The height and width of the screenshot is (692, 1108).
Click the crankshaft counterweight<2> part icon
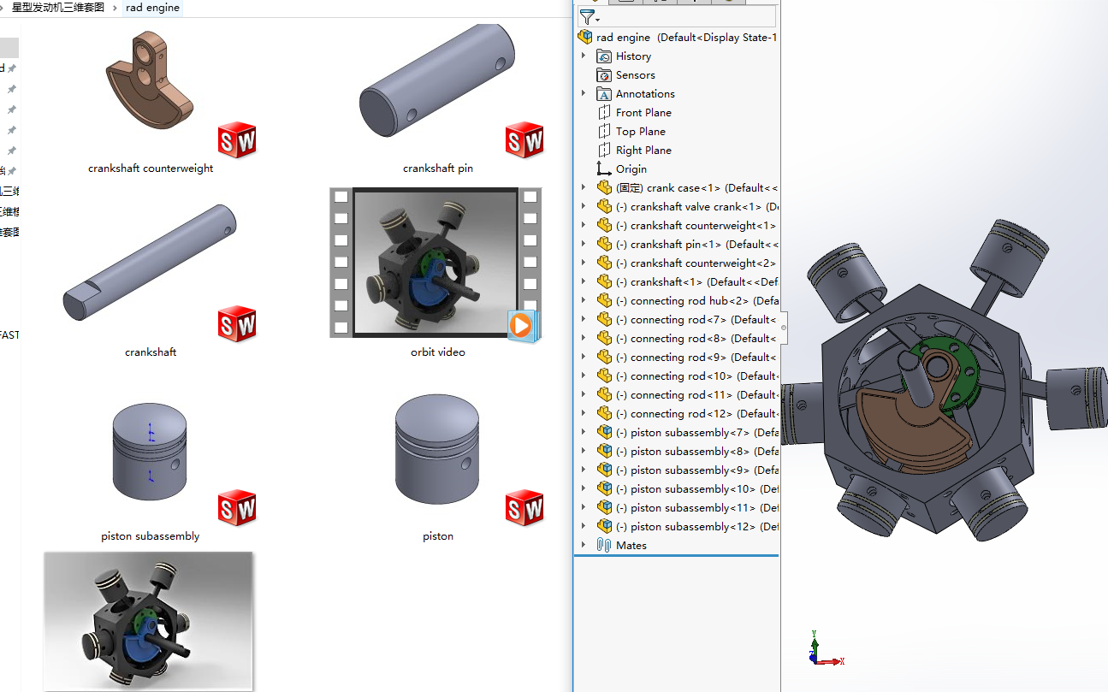point(604,263)
